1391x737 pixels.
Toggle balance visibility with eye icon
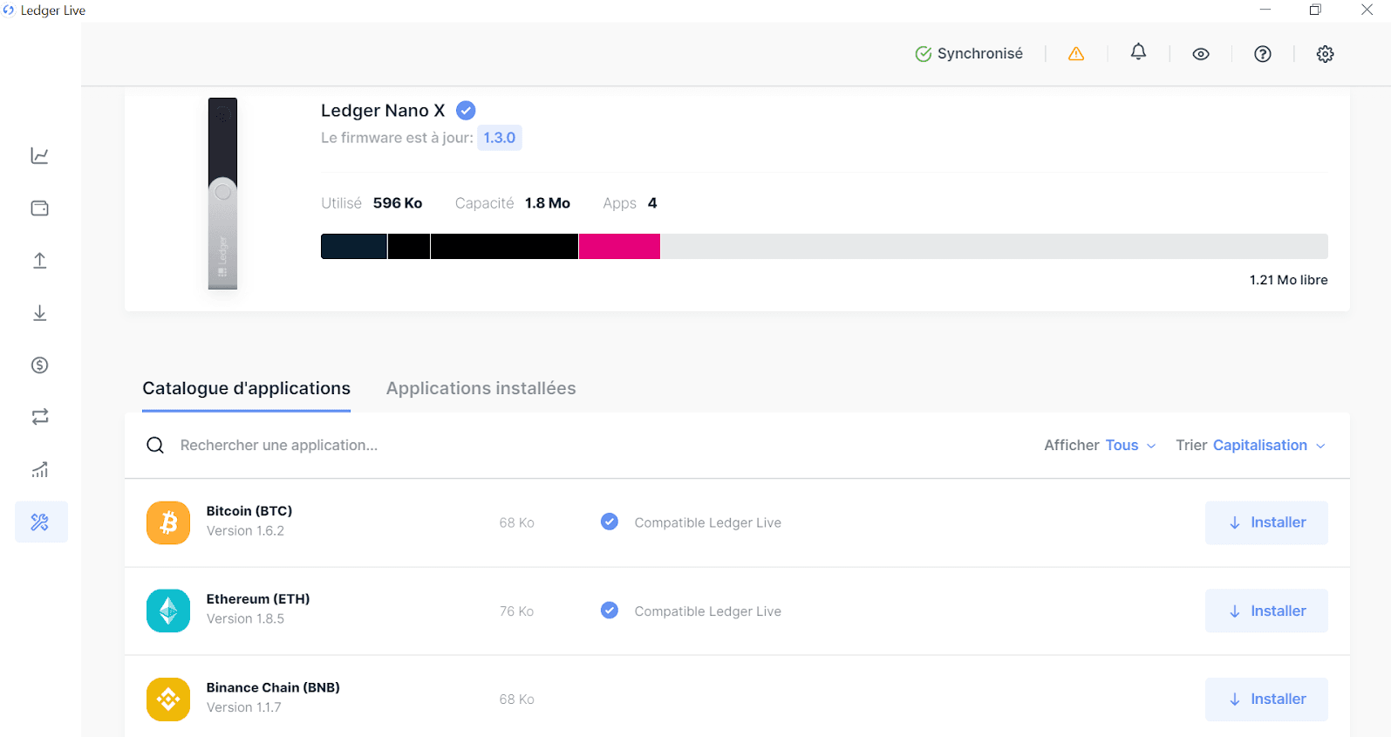pyautogui.click(x=1201, y=54)
